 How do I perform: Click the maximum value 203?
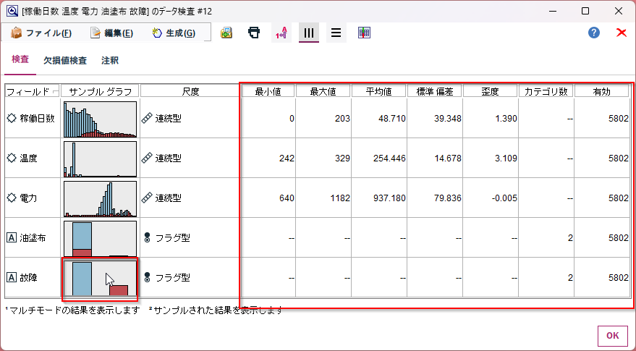[x=342, y=119]
